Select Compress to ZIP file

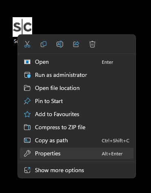pyautogui.click(x=77, y=128)
